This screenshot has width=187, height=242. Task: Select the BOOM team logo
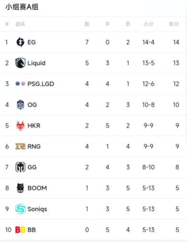21,188
